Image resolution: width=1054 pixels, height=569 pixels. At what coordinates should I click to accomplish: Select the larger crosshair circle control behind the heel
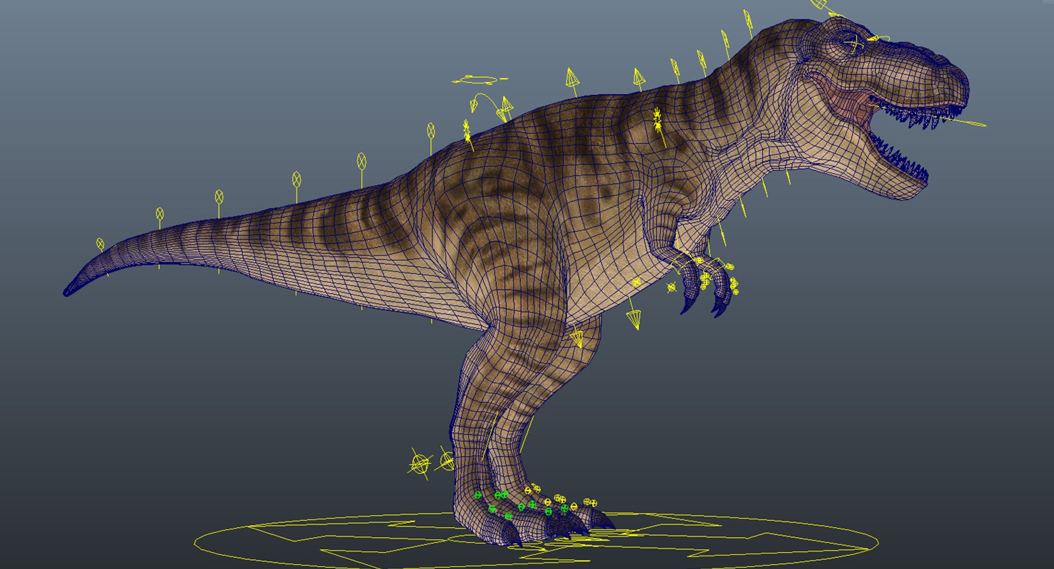click(420, 464)
